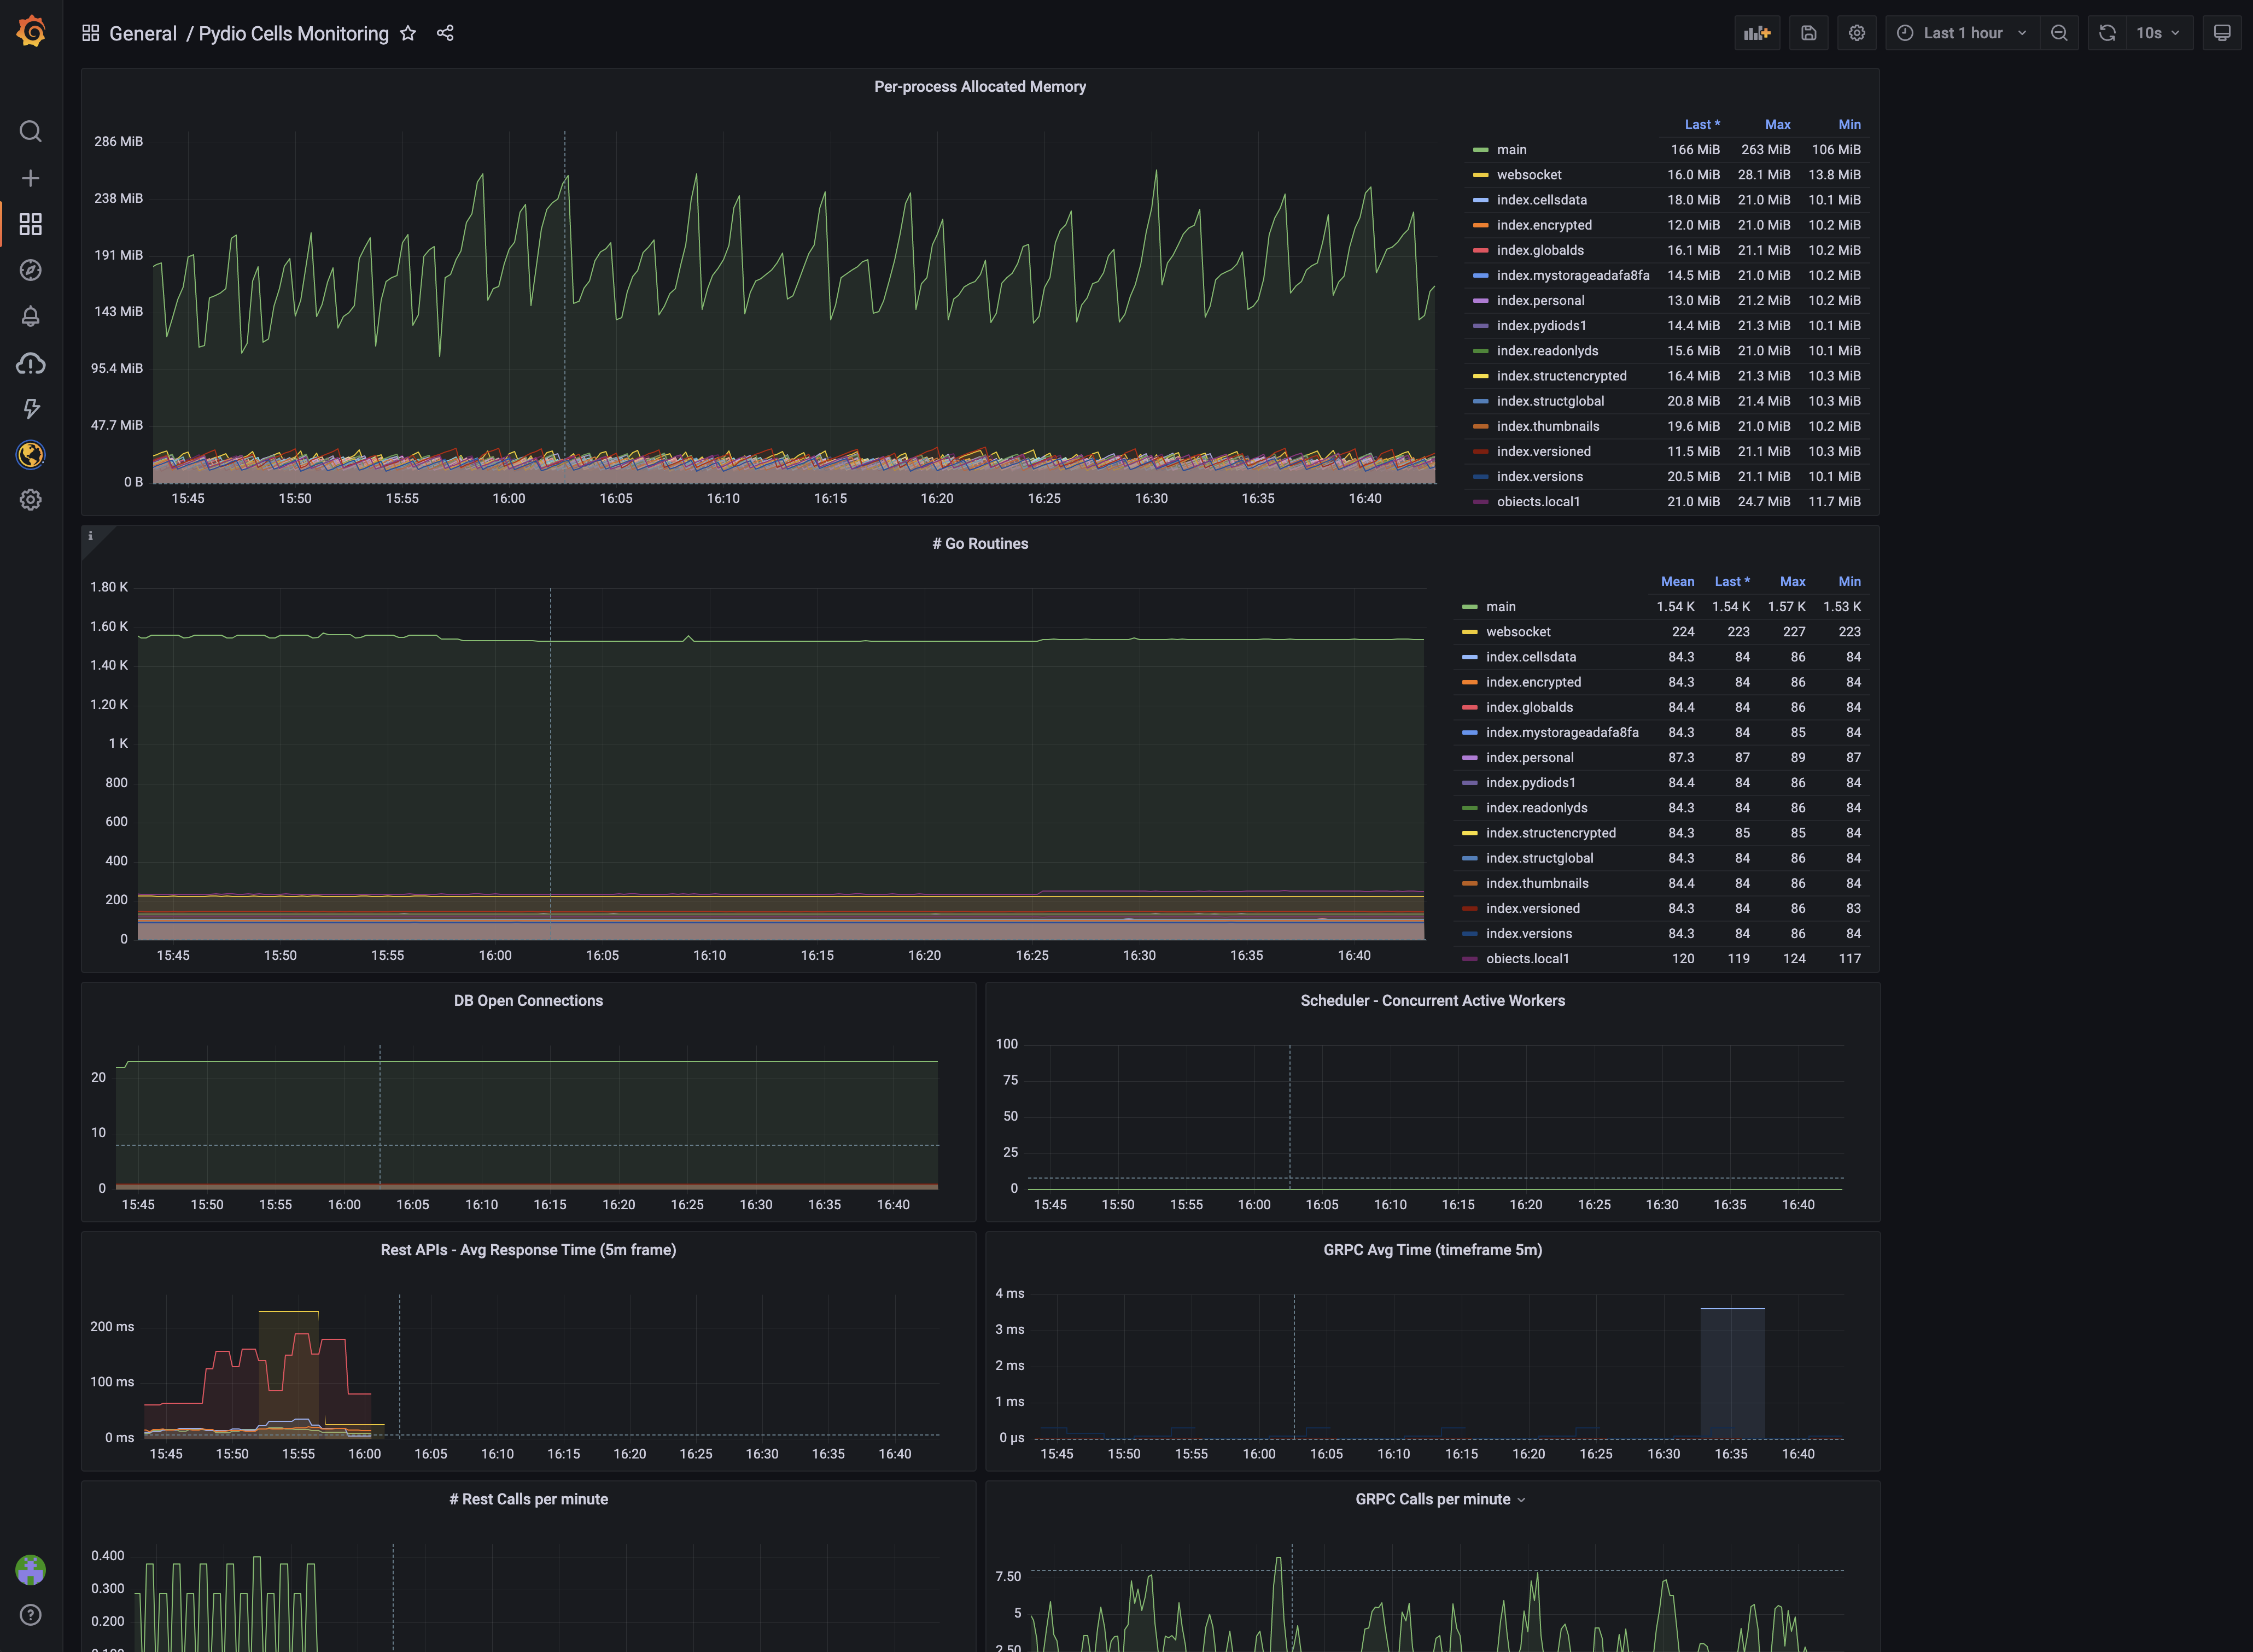Open the 10s refresh interval dropdown
Image resolution: width=2253 pixels, height=1652 pixels.
2160,33
